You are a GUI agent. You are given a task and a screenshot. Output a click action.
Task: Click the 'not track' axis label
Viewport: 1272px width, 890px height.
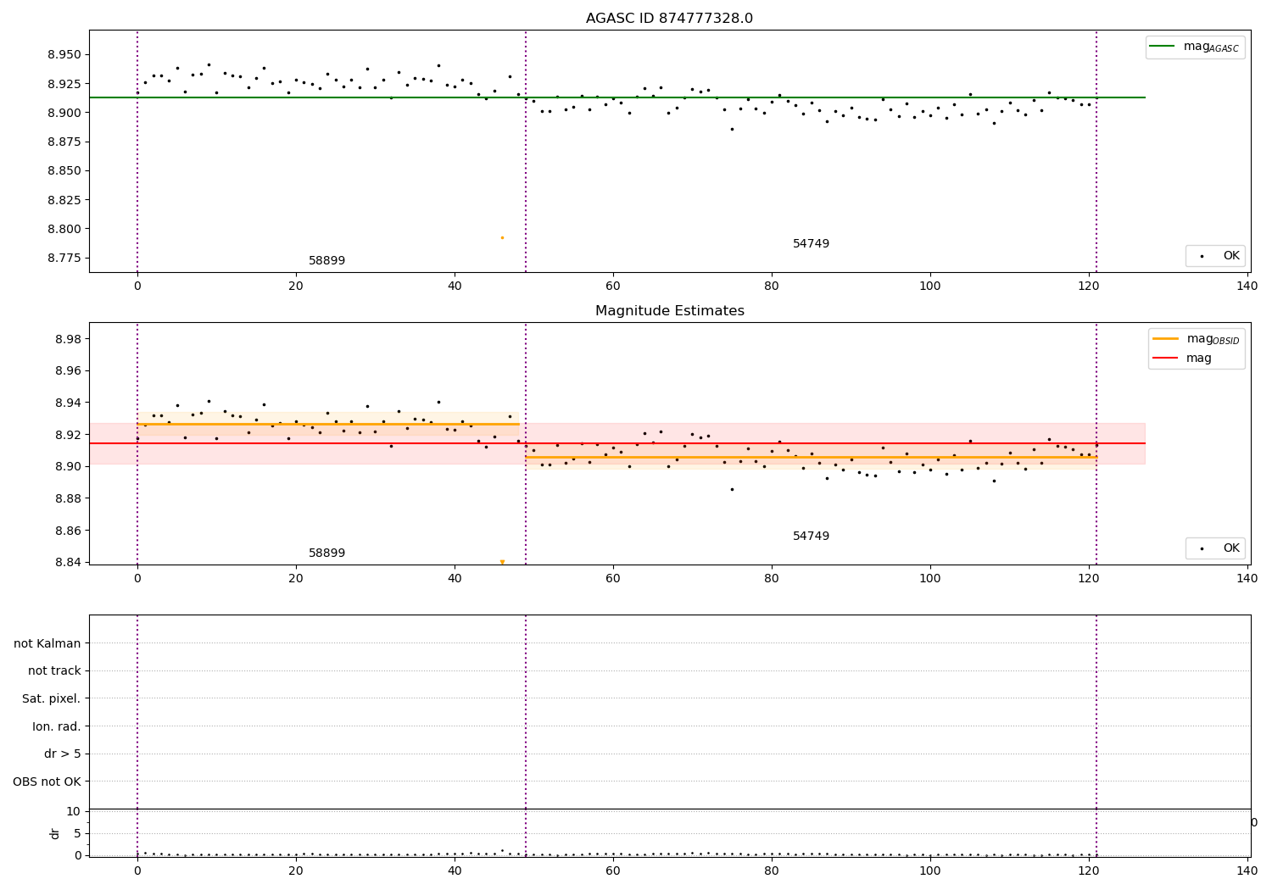54,670
